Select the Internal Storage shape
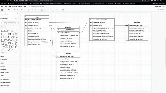Image resolution: width=166 pixels, height=93 pixels. 3,40
